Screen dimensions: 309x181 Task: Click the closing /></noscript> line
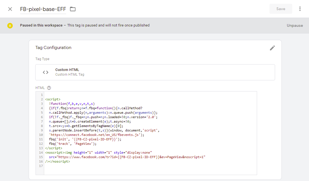pos(57,162)
